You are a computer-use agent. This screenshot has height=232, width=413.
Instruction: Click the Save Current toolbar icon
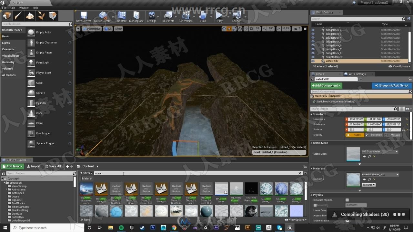[x=84, y=17]
